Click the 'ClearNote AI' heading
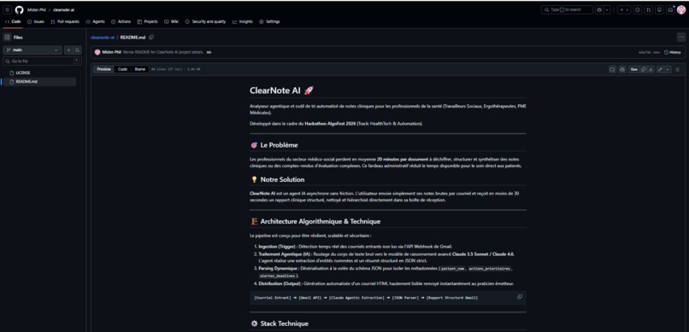Screen dimensions: 689x332 [x=281, y=90]
